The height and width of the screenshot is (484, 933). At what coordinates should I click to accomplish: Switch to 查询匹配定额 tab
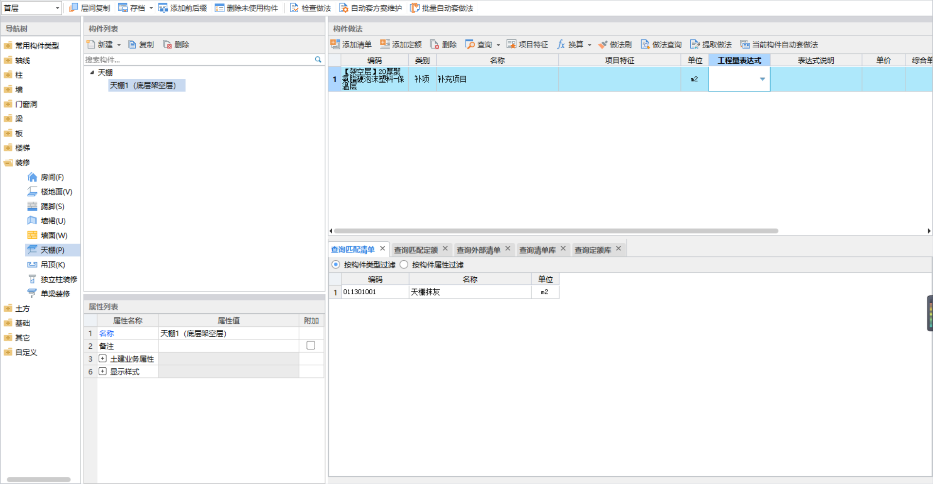[416, 250]
